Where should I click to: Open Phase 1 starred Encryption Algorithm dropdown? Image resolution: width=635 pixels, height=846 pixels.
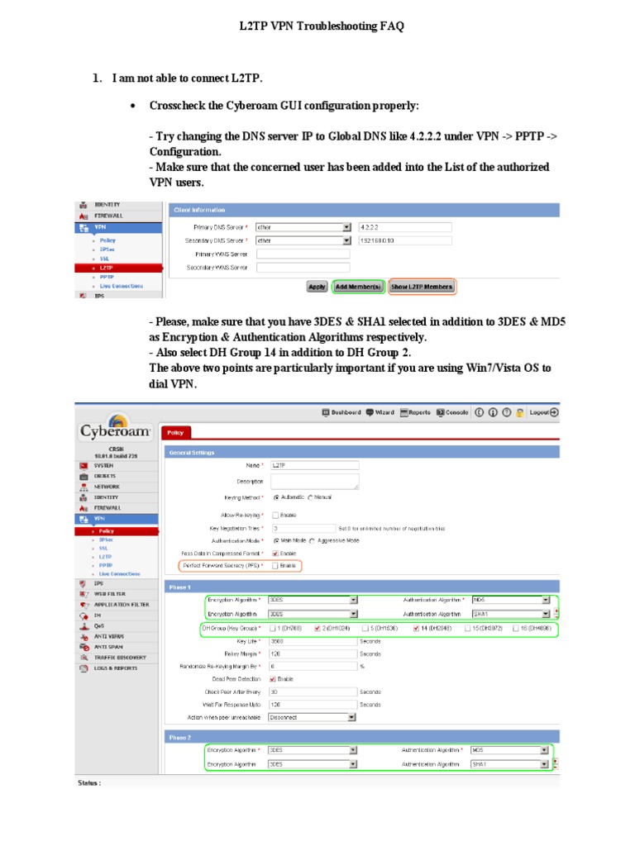313,600
